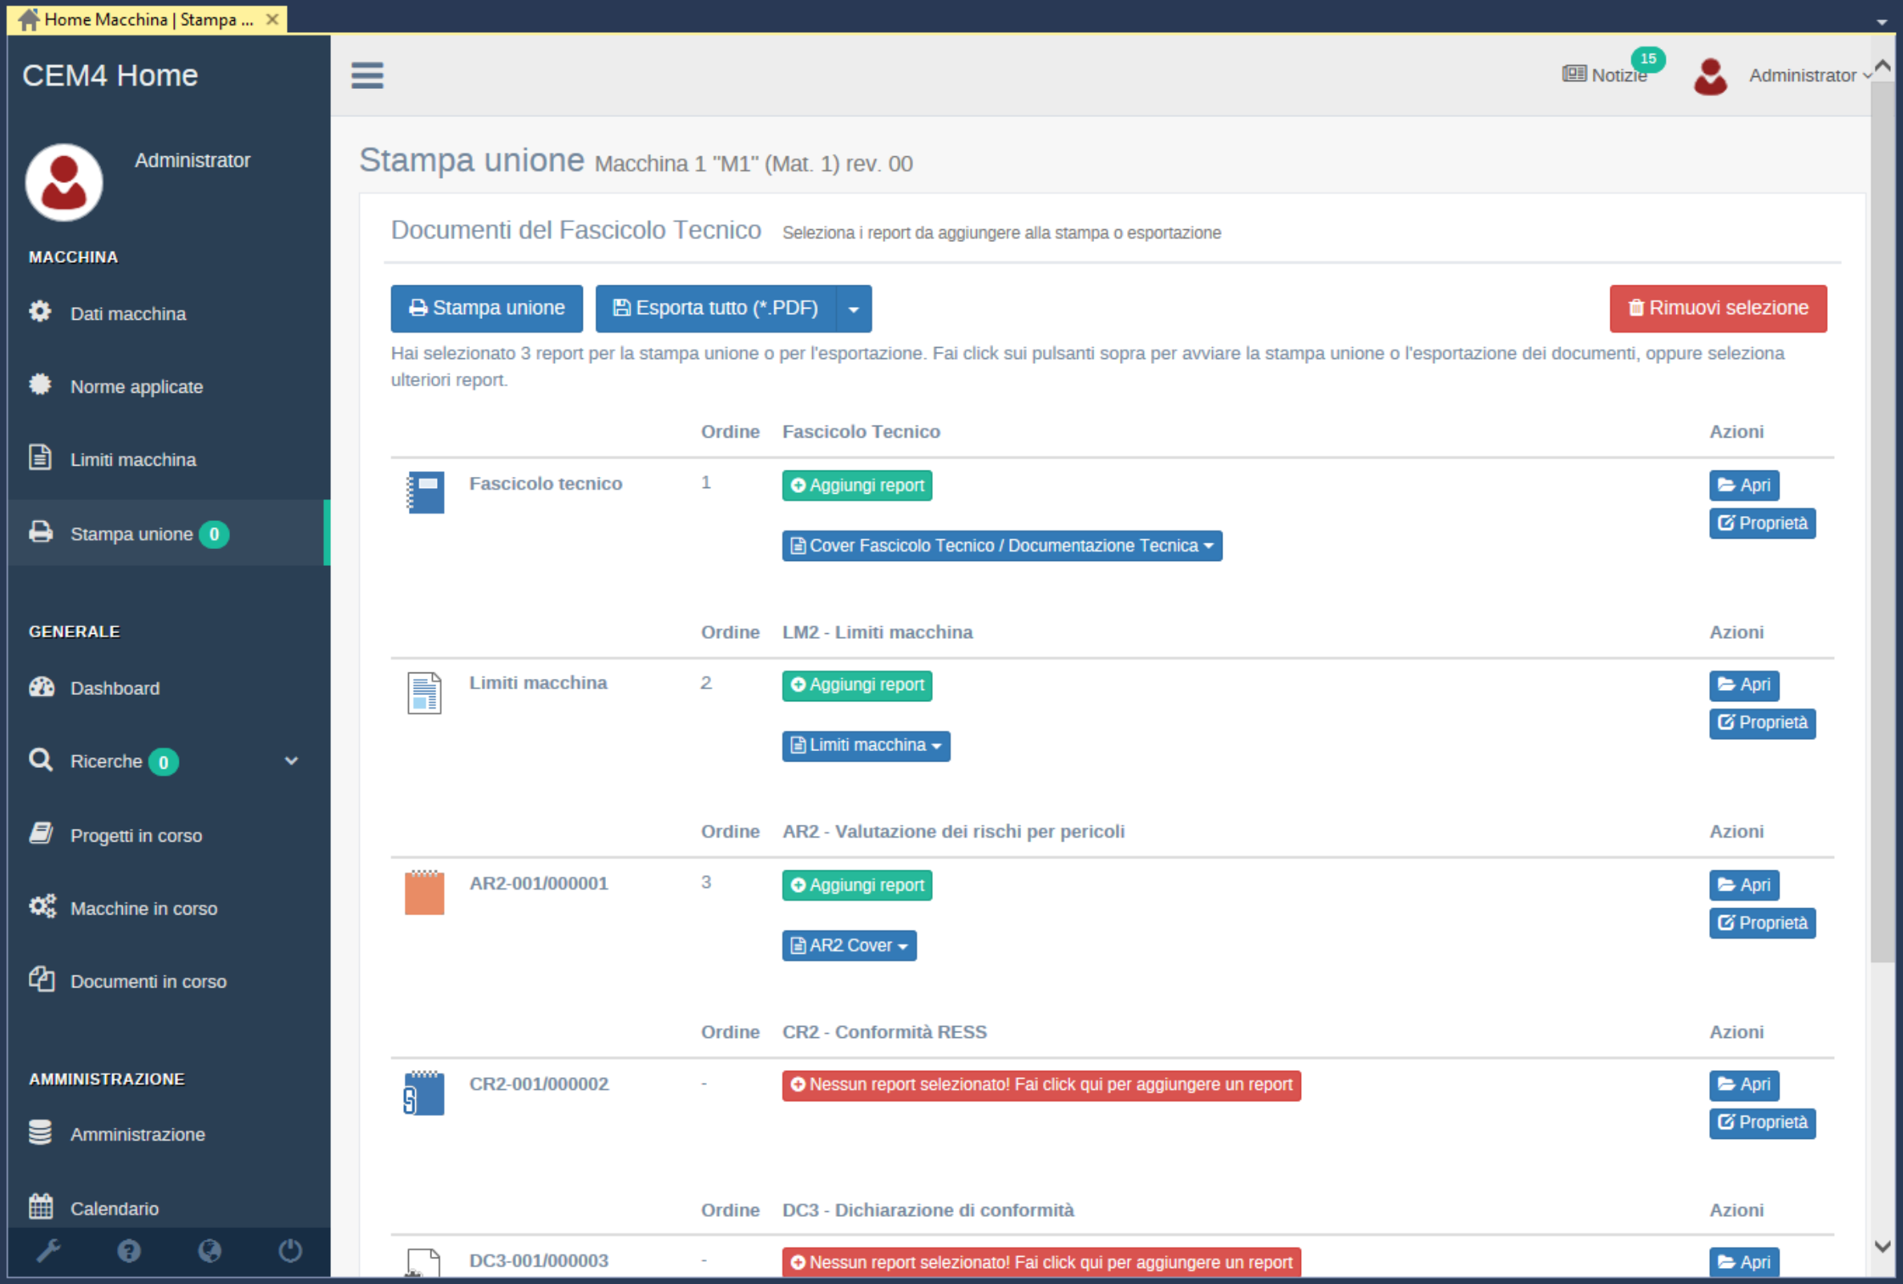Expand the Ricerche submenu chevron

click(292, 761)
